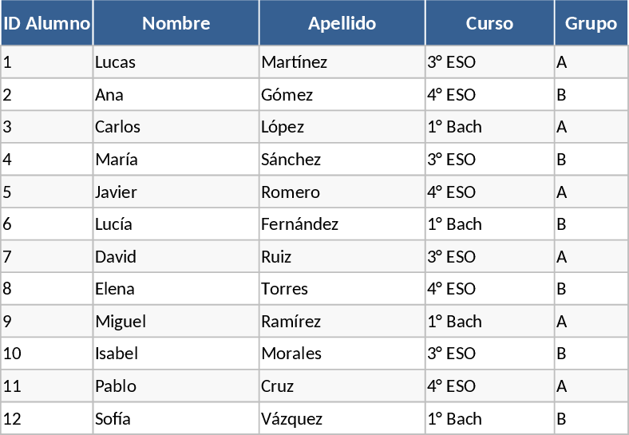Image resolution: width=629 pixels, height=435 pixels.
Task: Click the ID Alumno column header
Action: click(x=46, y=23)
